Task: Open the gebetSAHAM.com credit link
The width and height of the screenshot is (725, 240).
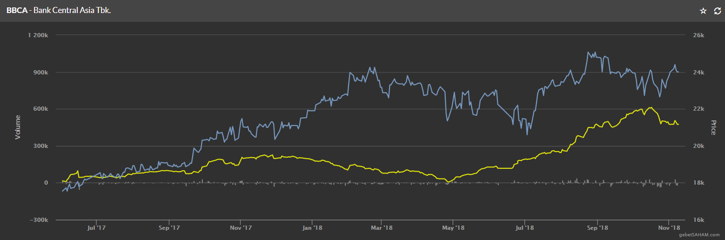Action: coord(703,235)
